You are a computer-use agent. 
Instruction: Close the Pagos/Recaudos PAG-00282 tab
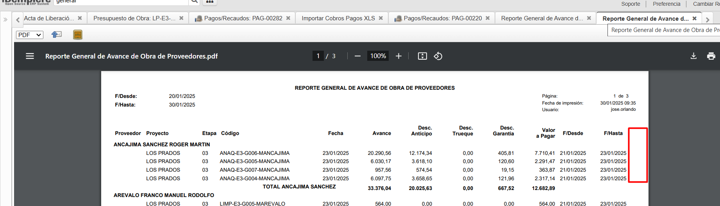(288, 18)
